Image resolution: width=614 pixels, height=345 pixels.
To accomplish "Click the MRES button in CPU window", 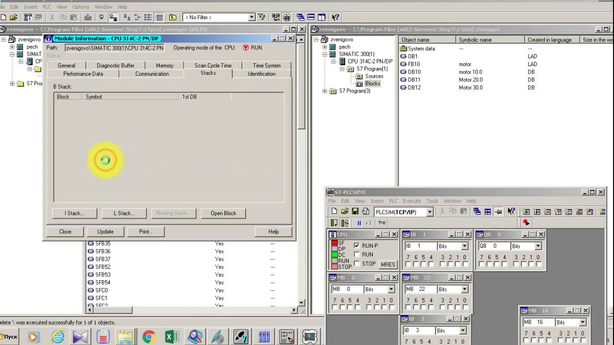I will coord(388,264).
